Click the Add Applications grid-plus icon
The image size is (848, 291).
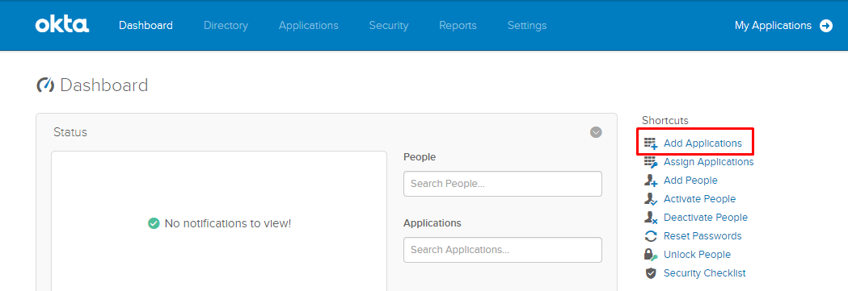651,143
